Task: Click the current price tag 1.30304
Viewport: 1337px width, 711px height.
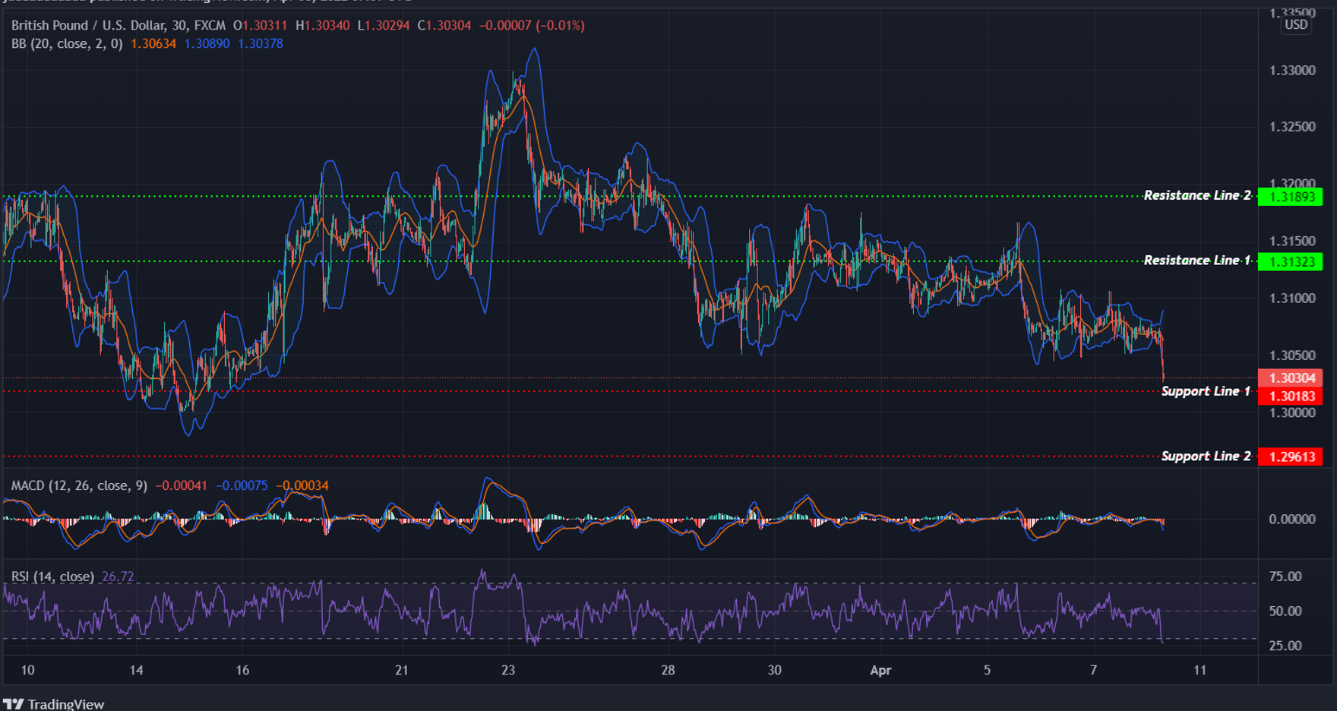Action: point(1292,378)
